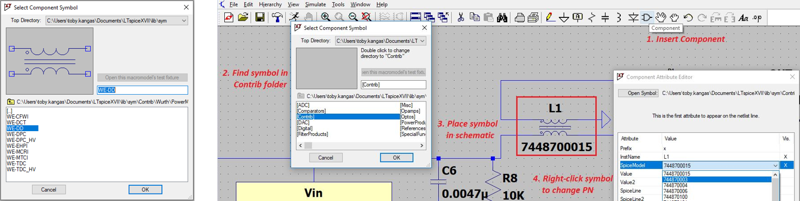
Task: Click the Find binoculars icon
Action: (502, 17)
